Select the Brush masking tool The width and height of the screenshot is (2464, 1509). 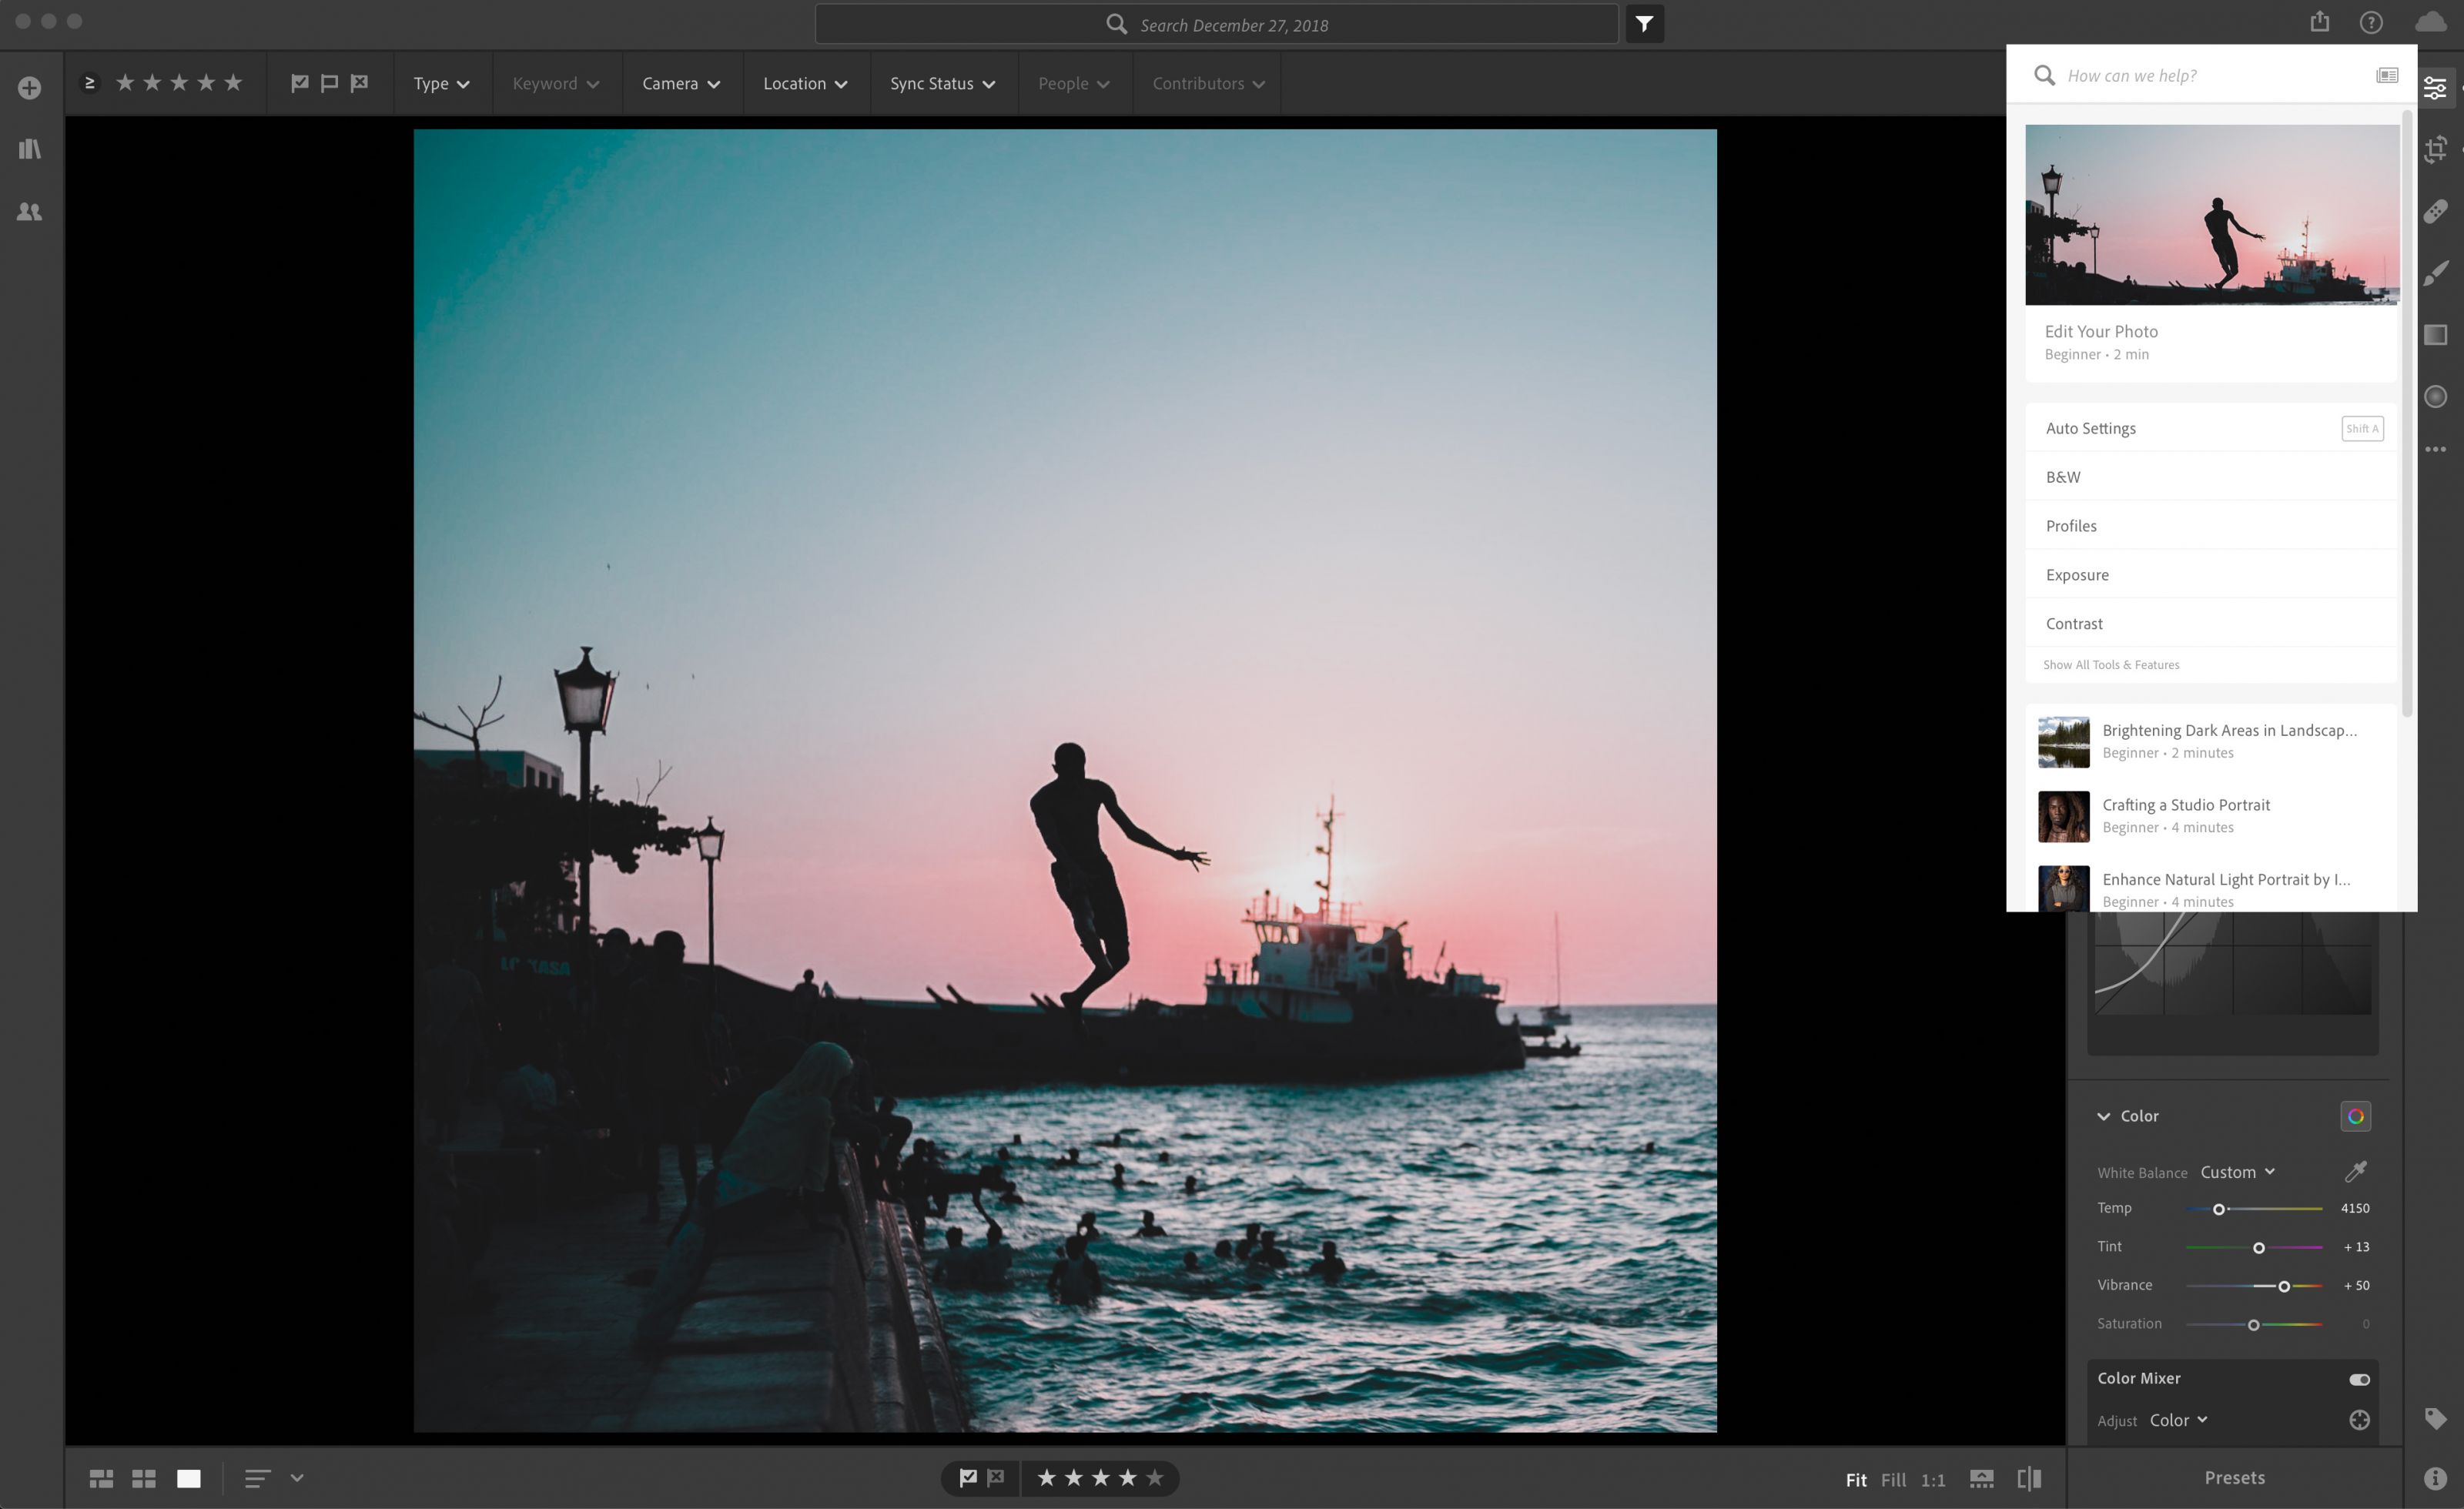click(2437, 272)
